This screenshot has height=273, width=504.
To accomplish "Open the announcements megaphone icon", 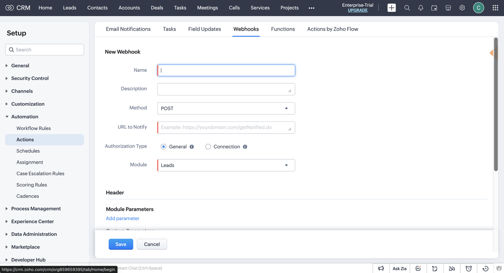I will [x=381, y=269].
